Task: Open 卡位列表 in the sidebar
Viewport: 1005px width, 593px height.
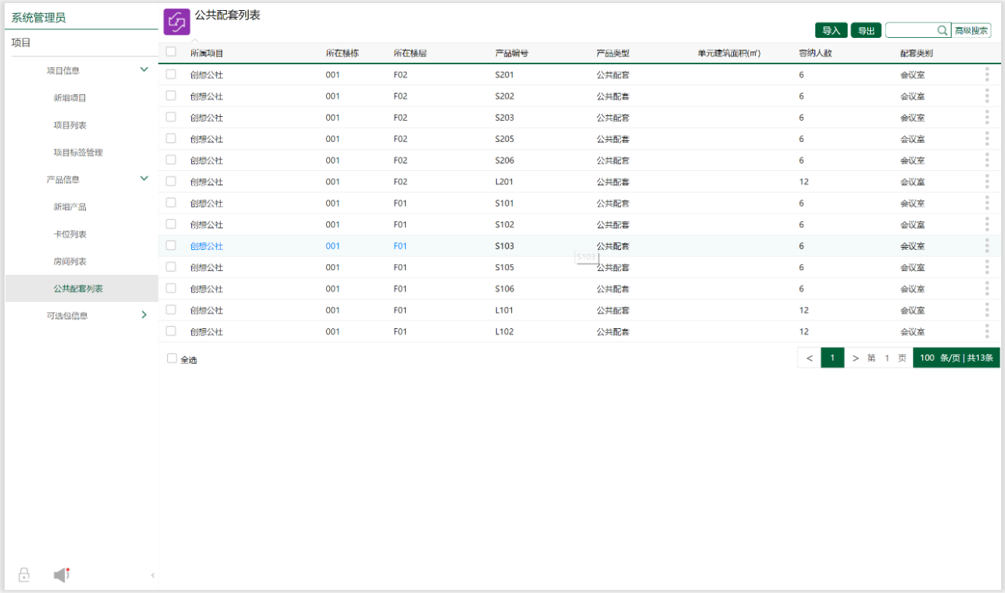Action: [70, 234]
